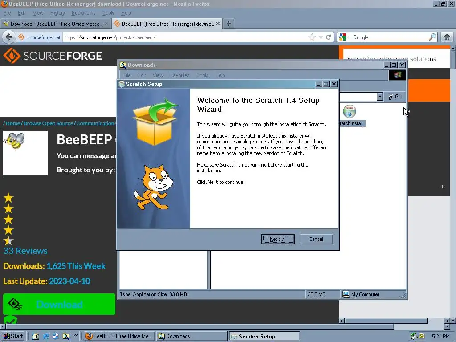The image size is (456, 342).
Task: Click Scratch Setup taskbar button
Action: [x=265, y=336]
